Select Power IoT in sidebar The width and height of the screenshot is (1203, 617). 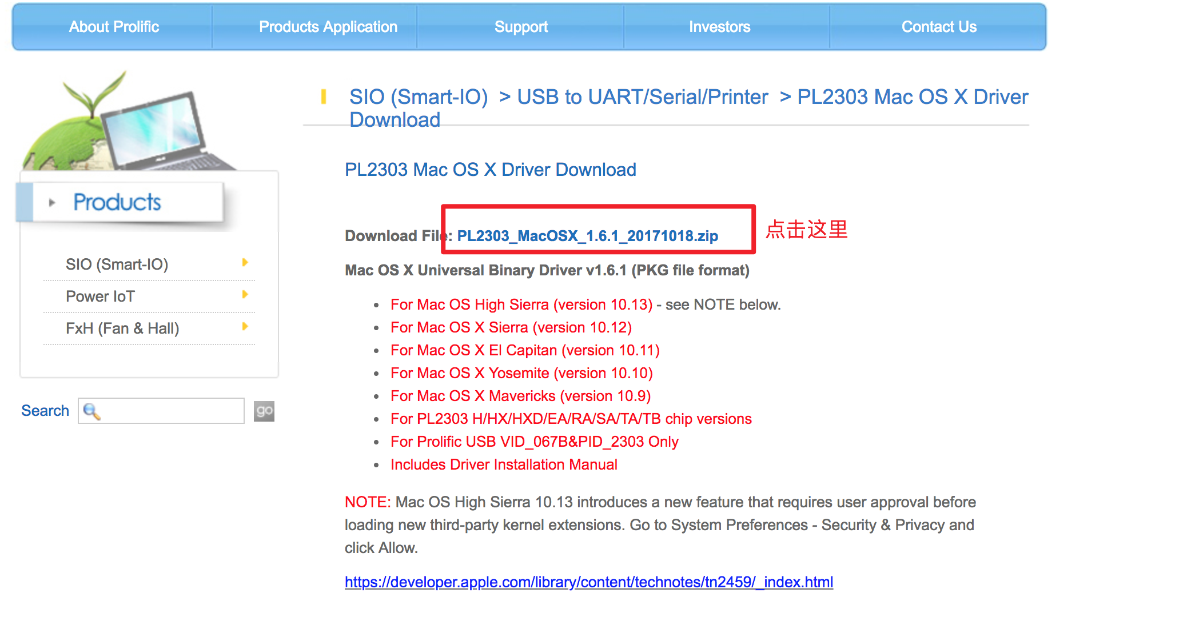(100, 297)
